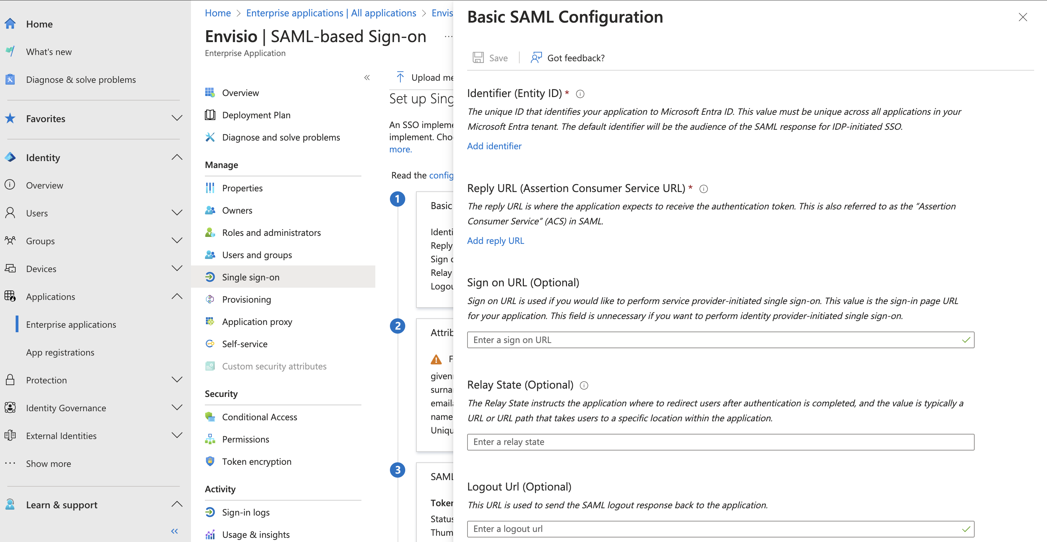
Task: Open the ellipsis menu beside Envisio title
Action: 448,37
